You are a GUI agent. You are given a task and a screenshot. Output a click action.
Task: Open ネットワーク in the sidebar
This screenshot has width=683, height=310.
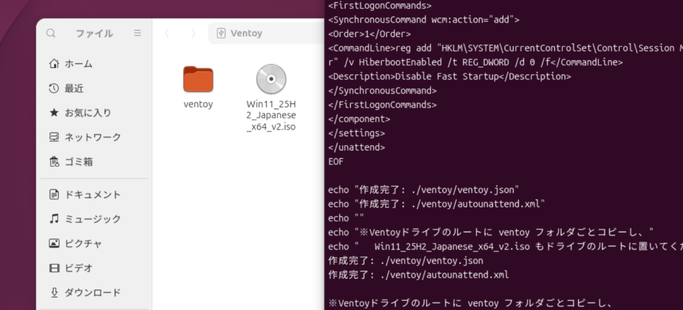pos(94,137)
